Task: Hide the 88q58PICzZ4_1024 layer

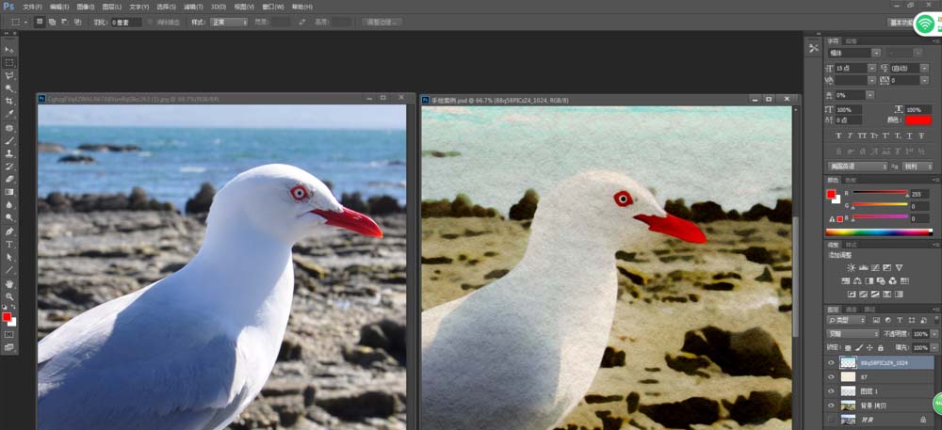Action: (x=831, y=362)
